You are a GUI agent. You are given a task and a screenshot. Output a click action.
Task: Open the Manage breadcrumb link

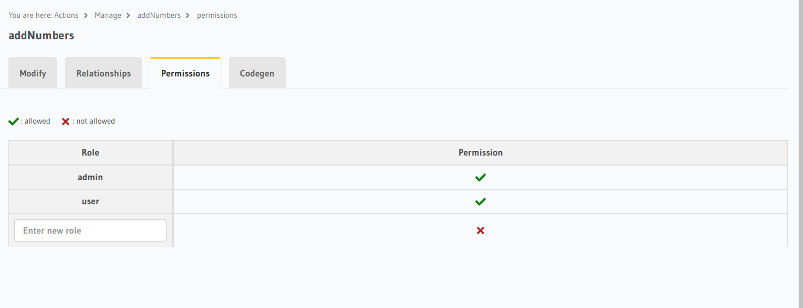click(108, 15)
